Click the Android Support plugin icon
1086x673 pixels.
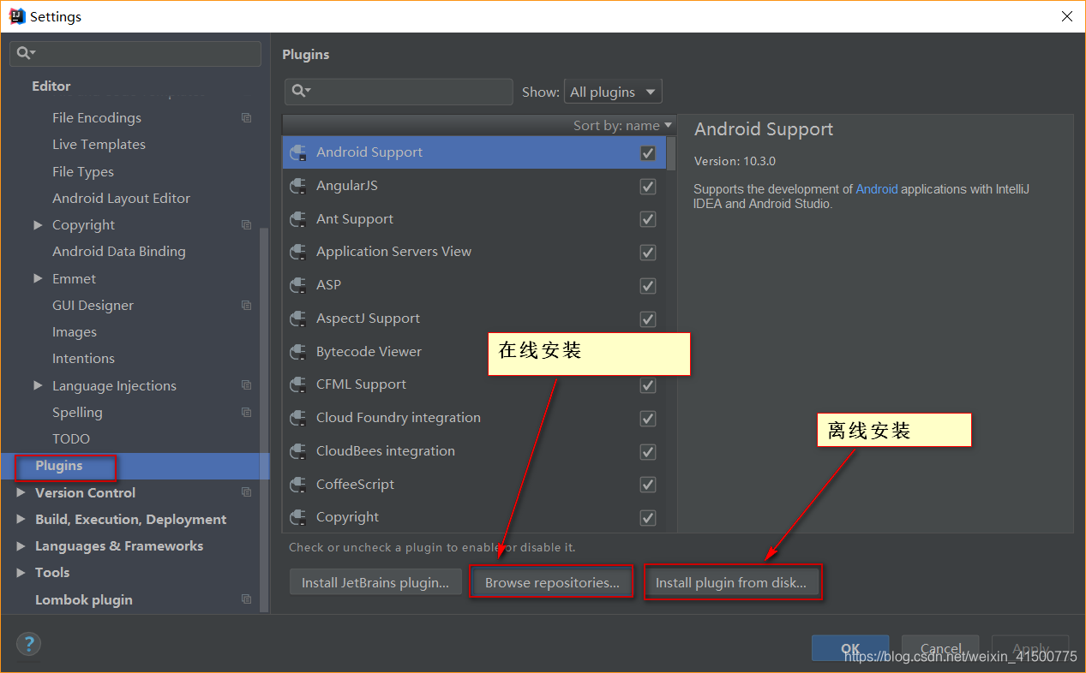click(298, 152)
